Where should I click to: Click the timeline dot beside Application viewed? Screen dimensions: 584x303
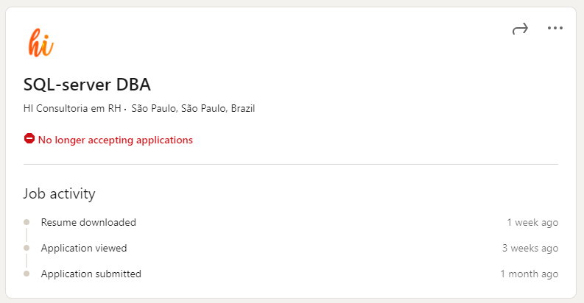27,248
